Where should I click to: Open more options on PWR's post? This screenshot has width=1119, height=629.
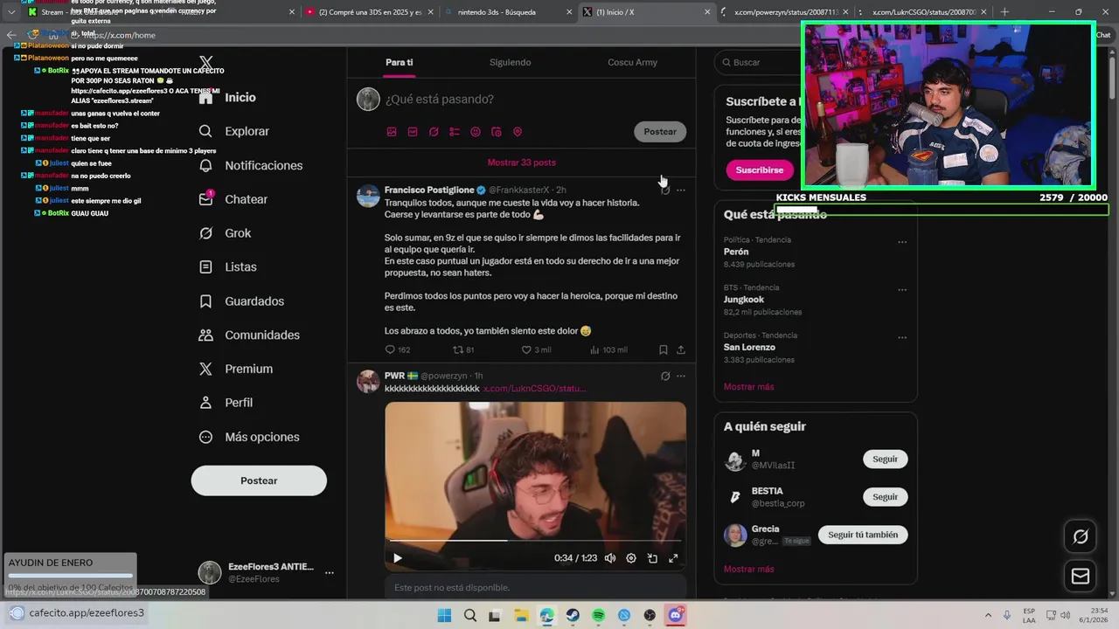[681, 376]
